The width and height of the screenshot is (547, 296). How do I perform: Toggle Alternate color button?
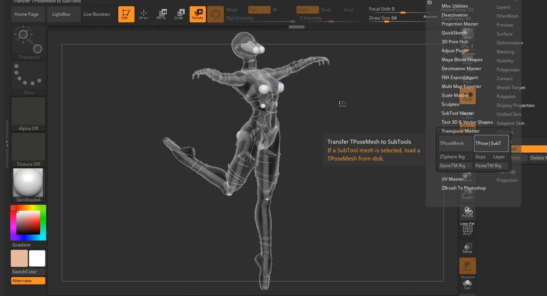(x=28, y=280)
